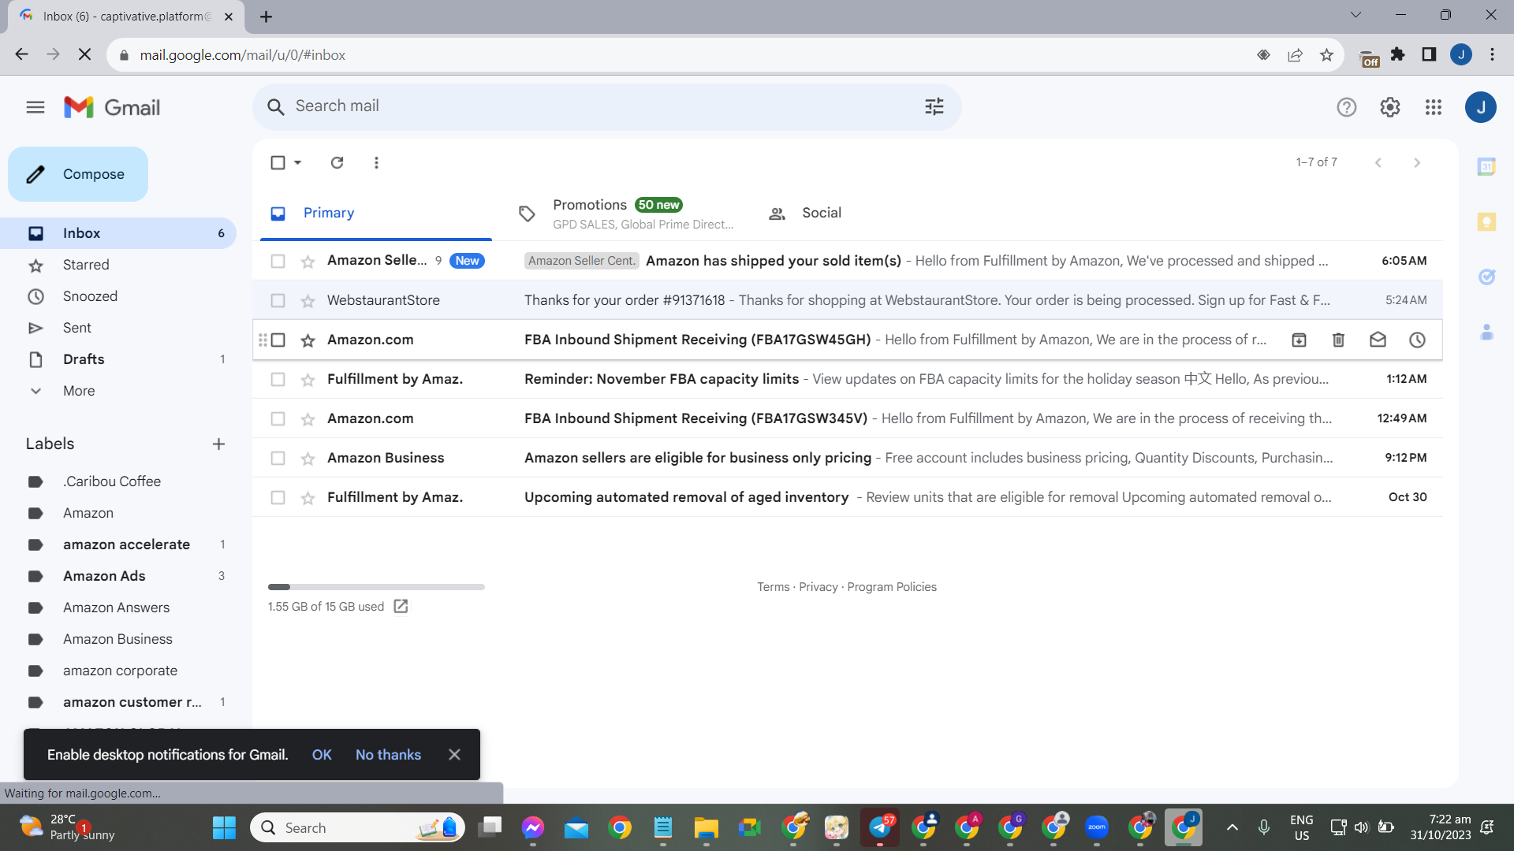Accept desktop notifications with OK
The image size is (1514, 851).
(x=322, y=755)
